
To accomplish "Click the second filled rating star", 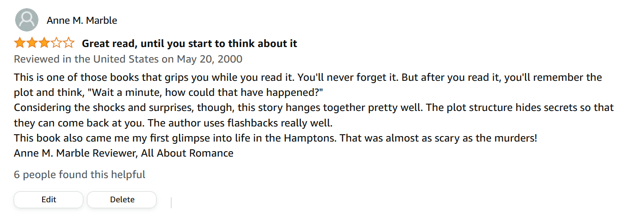I will pyautogui.click(x=32, y=43).
